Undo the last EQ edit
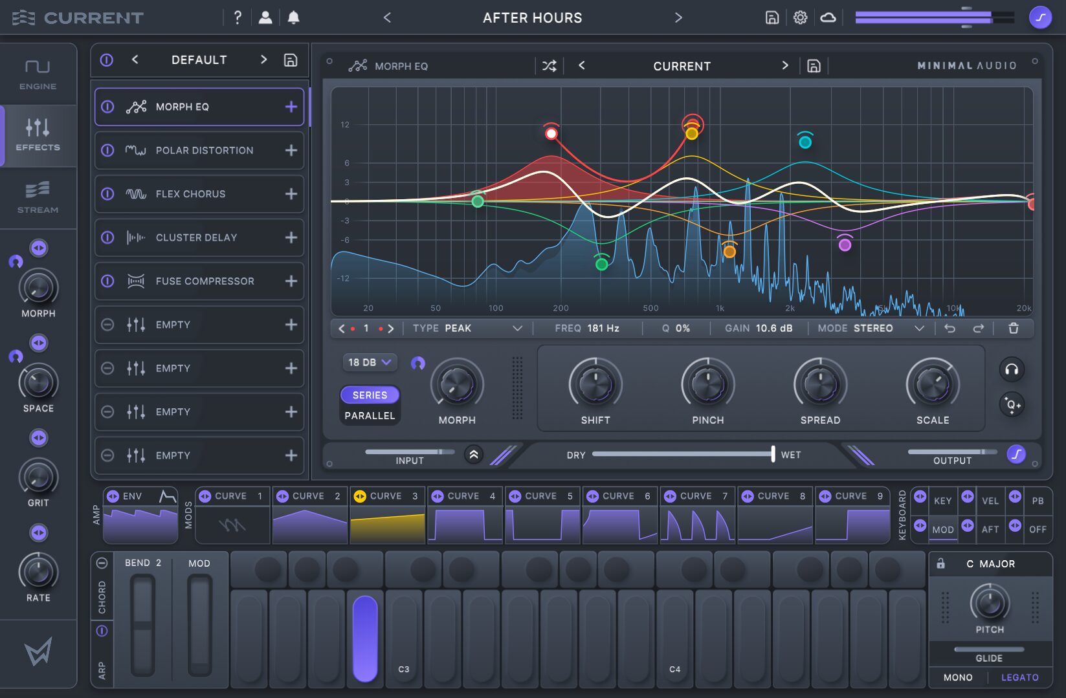This screenshot has width=1066, height=698. pos(949,328)
